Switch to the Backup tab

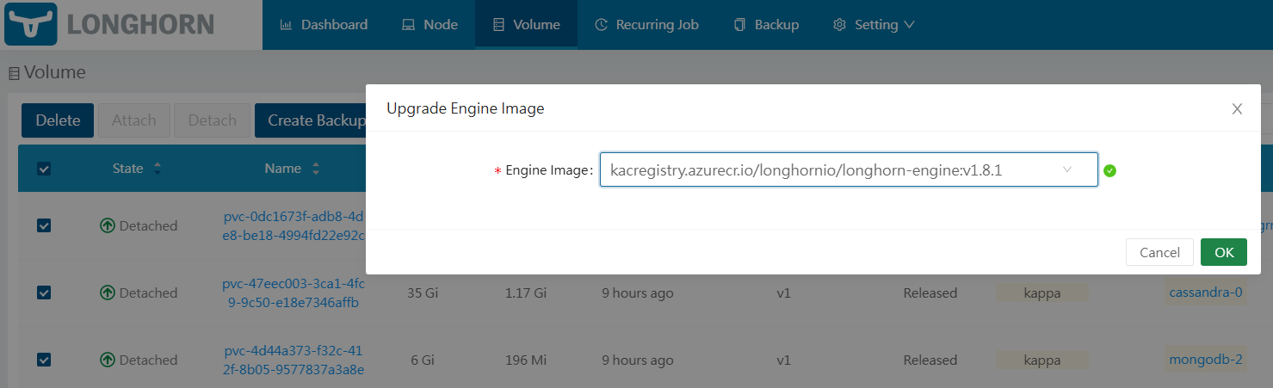coord(766,25)
